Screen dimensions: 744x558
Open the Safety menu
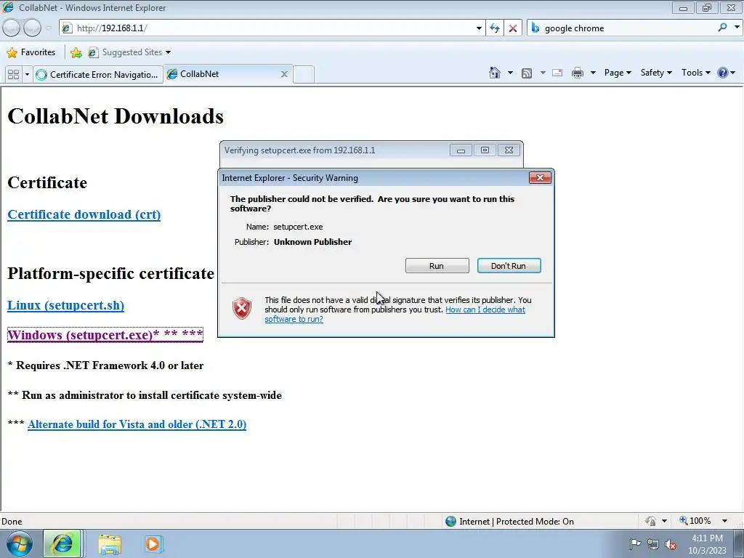(x=656, y=73)
